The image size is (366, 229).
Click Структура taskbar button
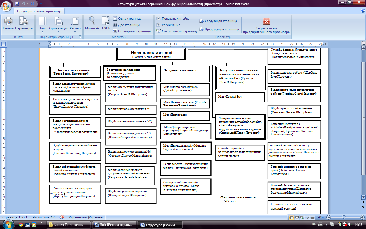click(160, 225)
